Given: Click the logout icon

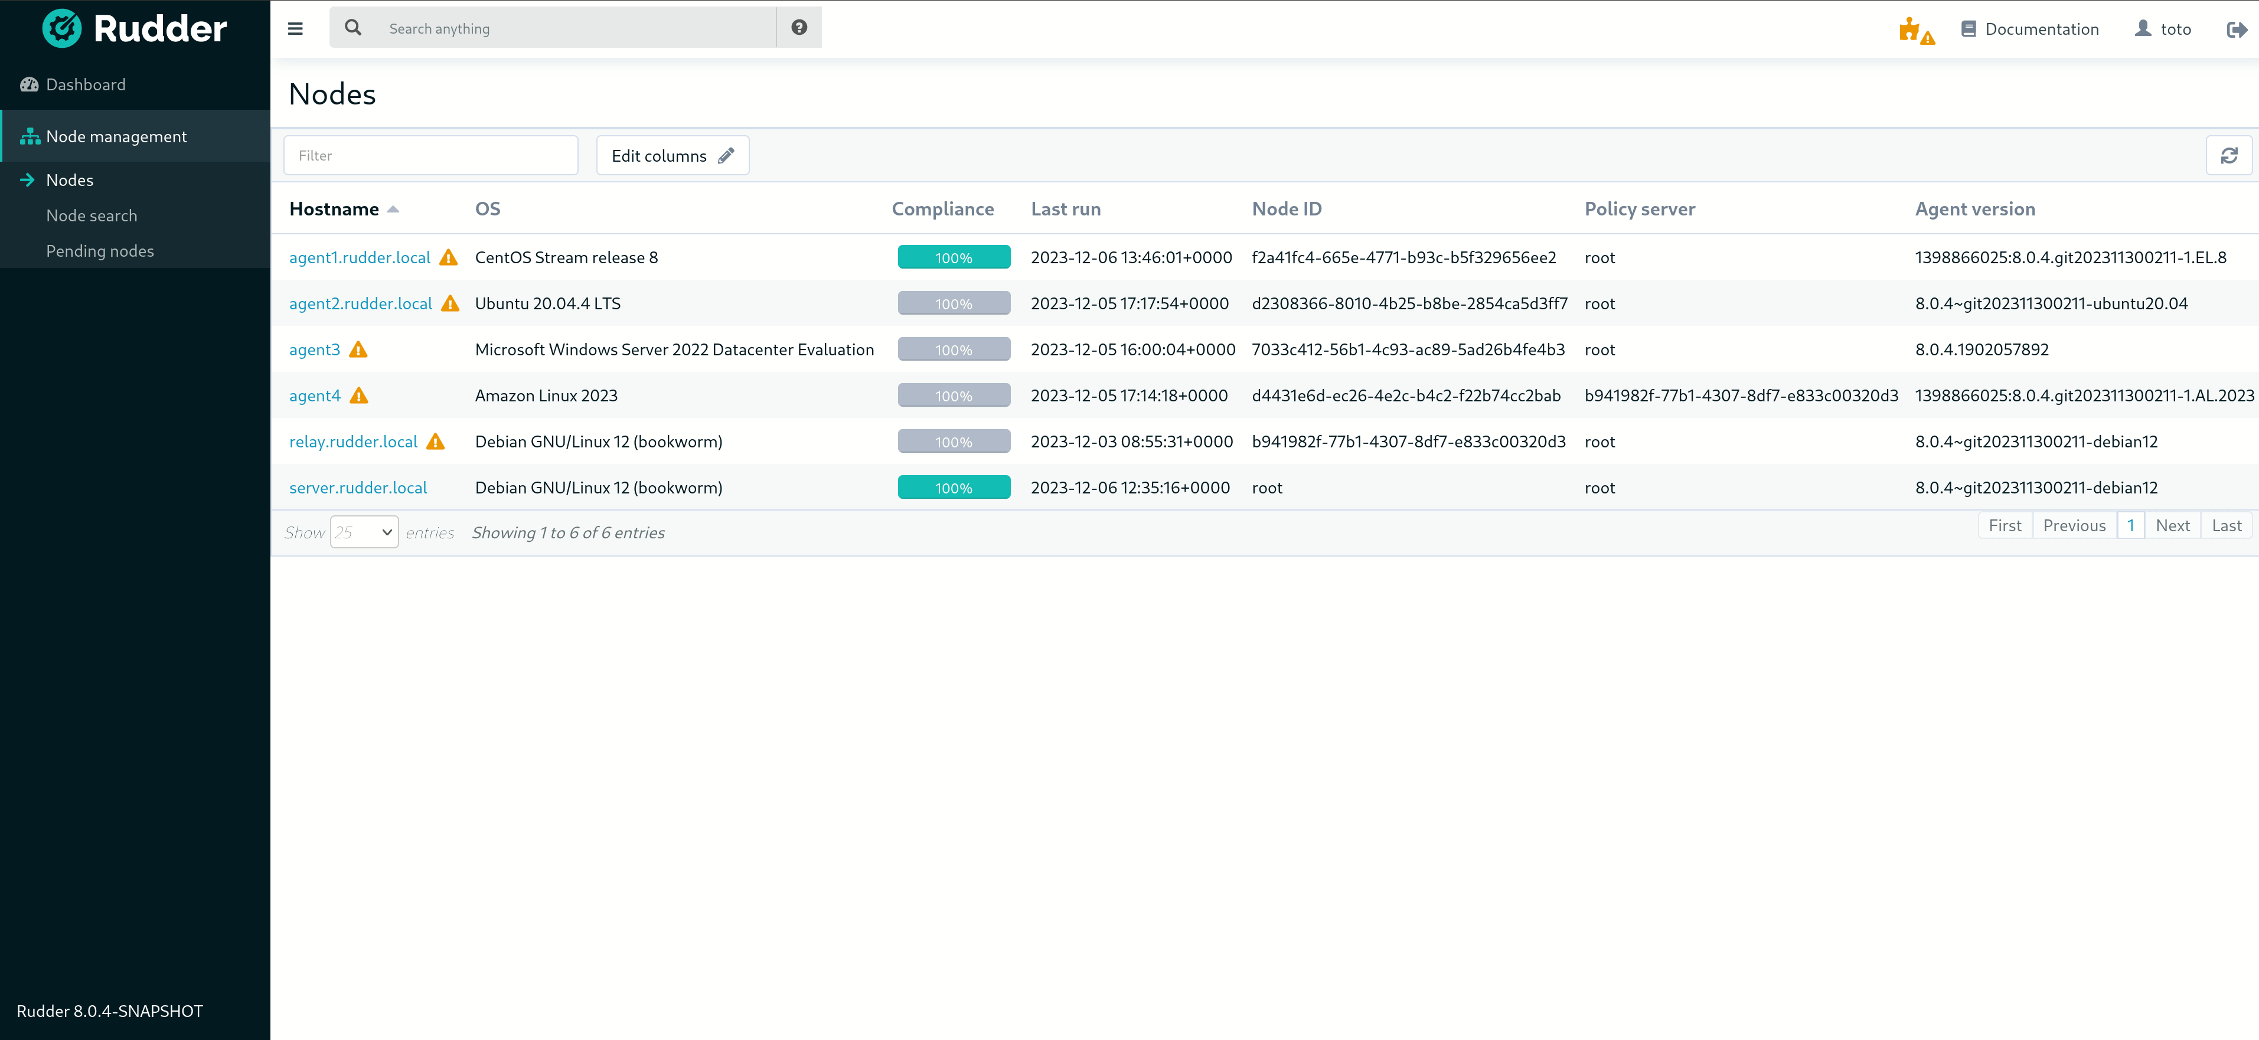Looking at the screenshot, I should tap(2236, 30).
